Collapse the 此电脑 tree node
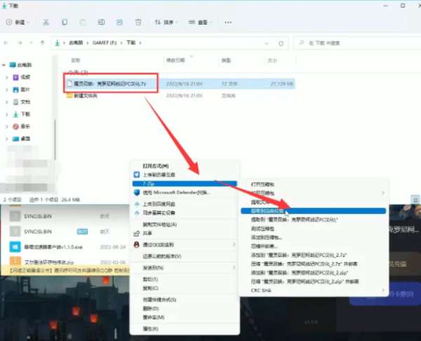421x341 pixels. [x=4, y=65]
